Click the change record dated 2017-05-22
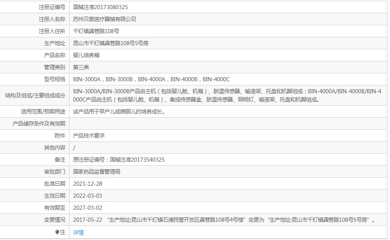Screen dimensions: 390x240 tap(224, 220)
